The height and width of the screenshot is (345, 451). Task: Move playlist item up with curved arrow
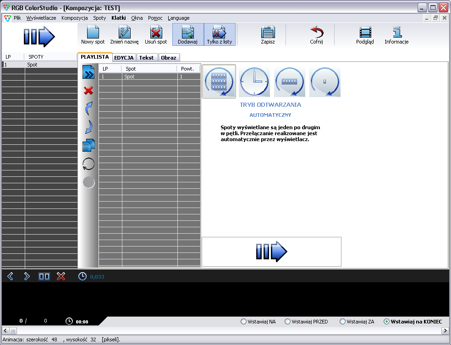tap(88, 109)
